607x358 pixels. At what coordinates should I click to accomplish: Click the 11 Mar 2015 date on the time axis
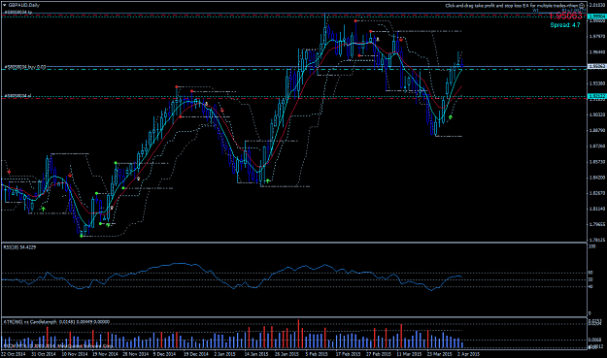[409, 354]
